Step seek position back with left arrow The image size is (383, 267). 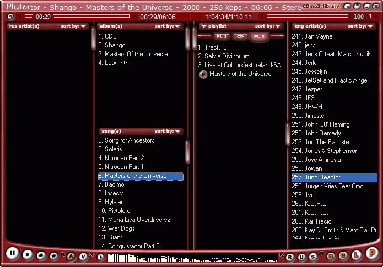click(x=20, y=17)
